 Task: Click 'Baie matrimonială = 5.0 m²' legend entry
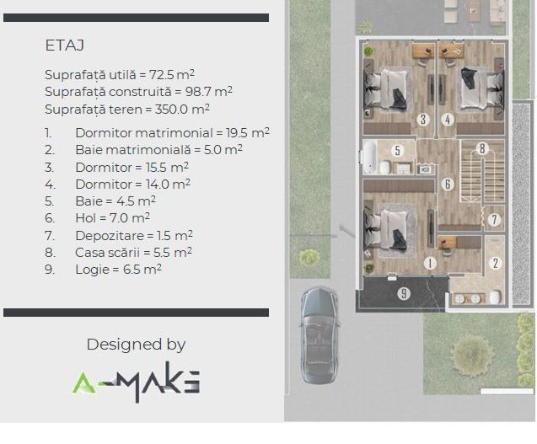(x=158, y=150)
